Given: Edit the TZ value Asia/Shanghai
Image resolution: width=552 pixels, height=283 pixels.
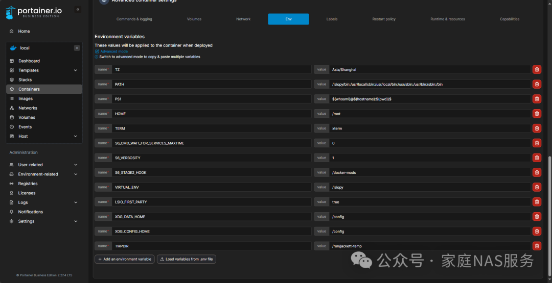Looking at the screenshot, I should [x=430, y=69].
